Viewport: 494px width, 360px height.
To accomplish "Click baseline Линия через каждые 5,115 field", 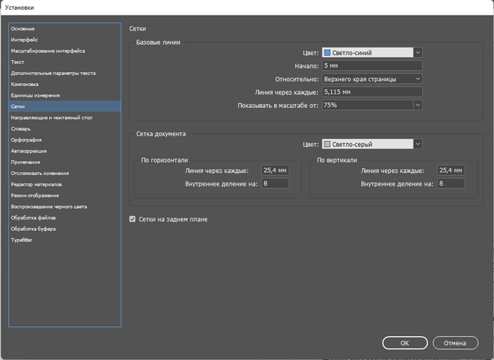I will [371, 92].
